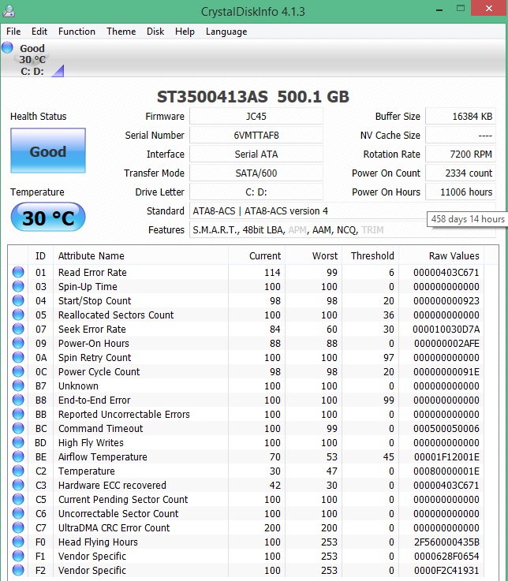The height and width of the screenshot is (581, 508).
Task: Click the Rotation Rate 7200 RPM field
Action: pos(461,155)
